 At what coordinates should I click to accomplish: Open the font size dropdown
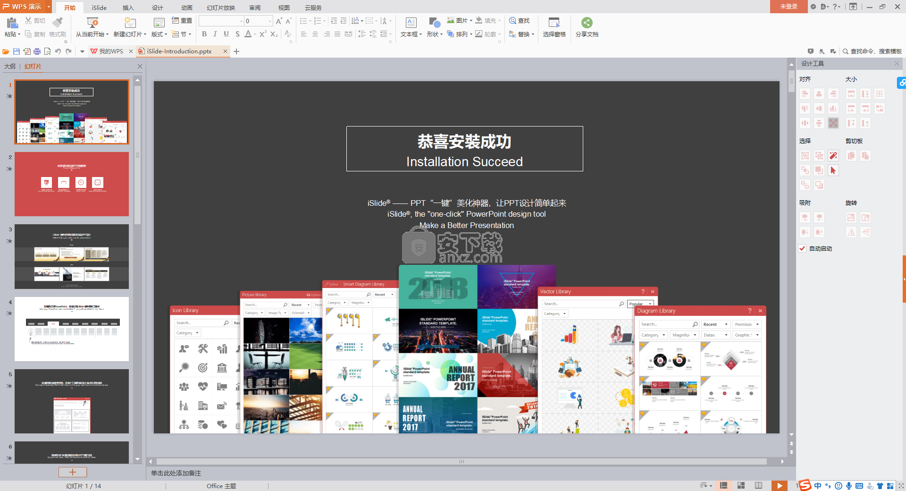point(270,21)
